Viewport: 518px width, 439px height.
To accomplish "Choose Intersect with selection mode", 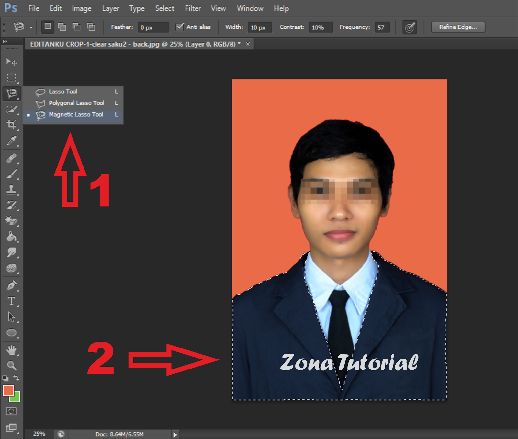I will coord(91,27).
